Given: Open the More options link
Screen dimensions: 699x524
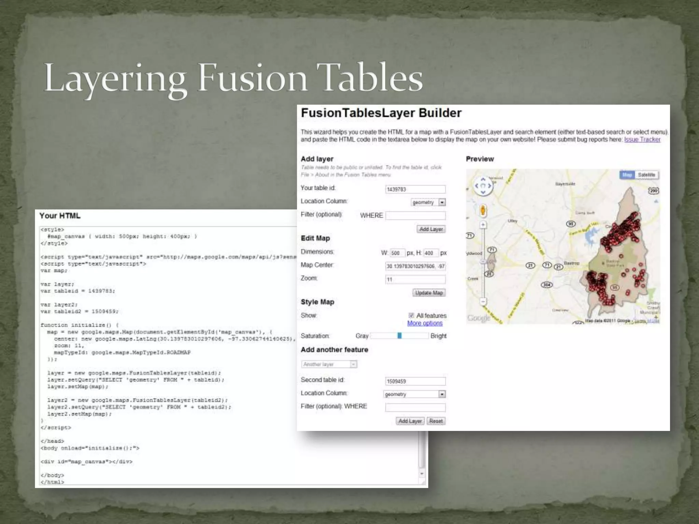Looking at the screenshot, I should tap(425, 323).
